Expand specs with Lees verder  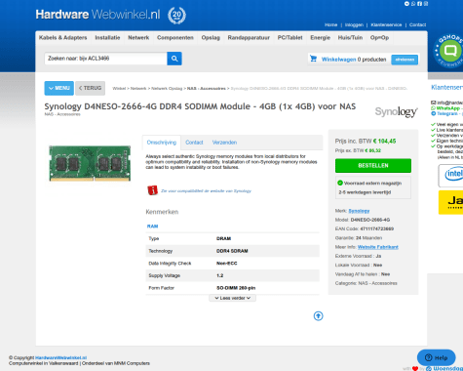232,298
